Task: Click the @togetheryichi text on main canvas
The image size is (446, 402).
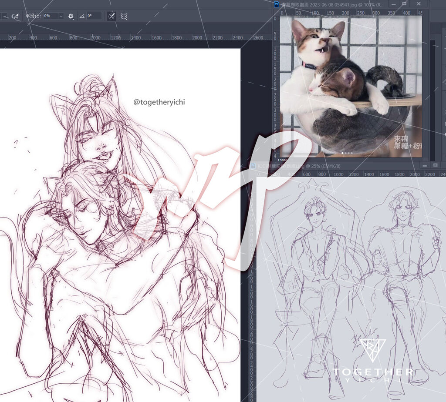Action: [x=159, y=102]
